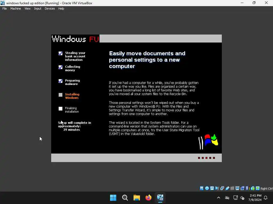Image resolution: width=273 pixels, height=204 pixels.
Task: Click the heading 'Easily move documents and personal settings'
Action: click(147, 60)
